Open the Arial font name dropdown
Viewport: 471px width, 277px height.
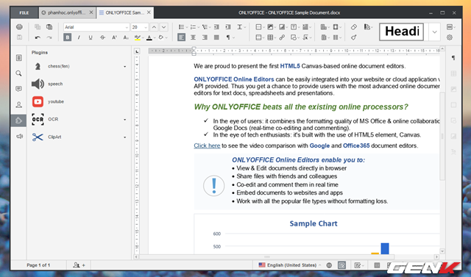[127, 27]
